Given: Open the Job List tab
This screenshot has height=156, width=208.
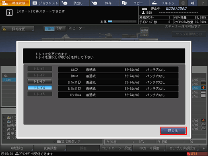Looking at the screenshot, I should pyautogui.click(x=45, y=3).
